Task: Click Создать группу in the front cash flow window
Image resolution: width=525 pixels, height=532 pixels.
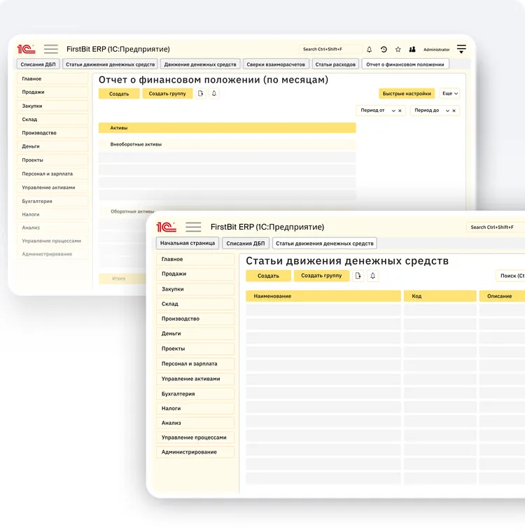Action: (x=321, y=276)
